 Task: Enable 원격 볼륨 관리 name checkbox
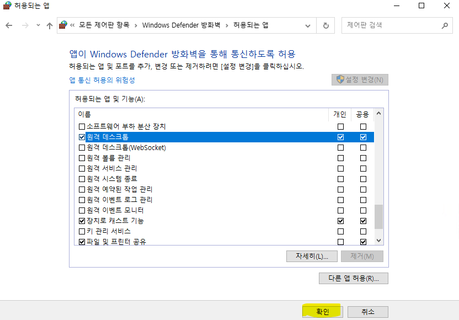click(x=82, y=158)
